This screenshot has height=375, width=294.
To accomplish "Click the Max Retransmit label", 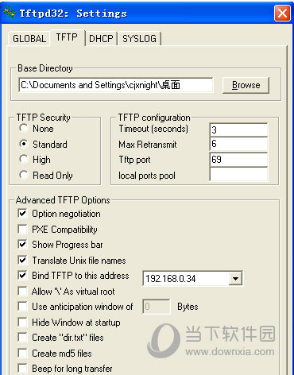I will tap(148, 145).
